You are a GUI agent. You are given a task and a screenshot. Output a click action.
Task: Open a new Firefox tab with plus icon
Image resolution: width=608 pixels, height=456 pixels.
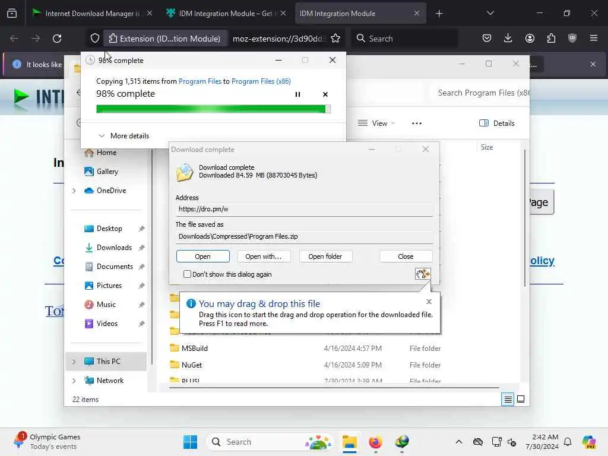pyautogui.click(x=439, y=14)
